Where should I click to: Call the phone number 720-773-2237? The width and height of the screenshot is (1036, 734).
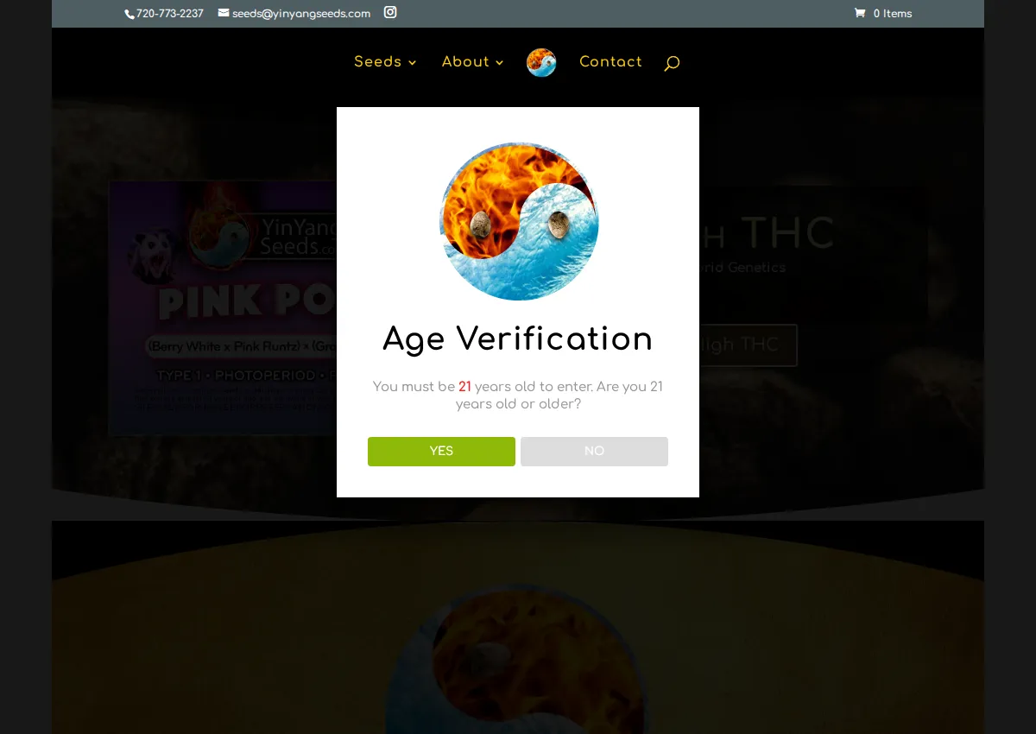click(170, 14)
